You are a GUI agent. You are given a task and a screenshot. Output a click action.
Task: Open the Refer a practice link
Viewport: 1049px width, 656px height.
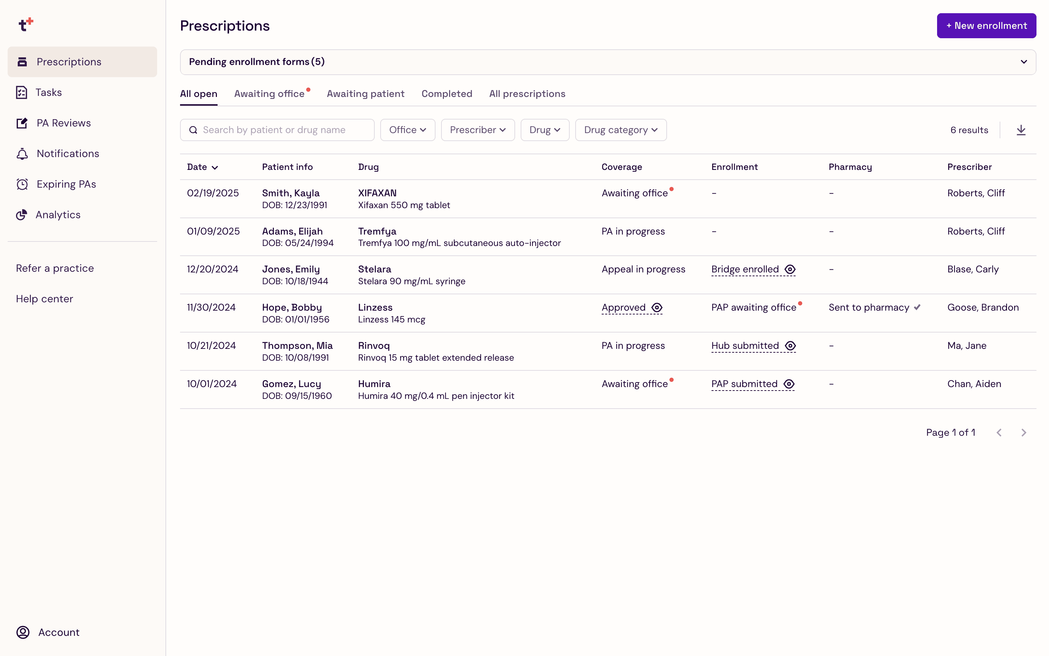(55, 268)
